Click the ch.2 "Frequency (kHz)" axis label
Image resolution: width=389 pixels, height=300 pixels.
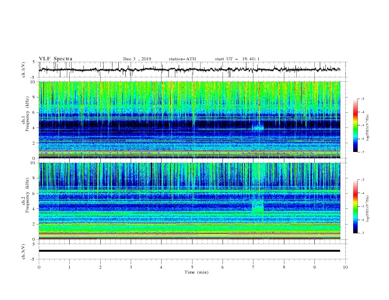click(x=27, y=195)
